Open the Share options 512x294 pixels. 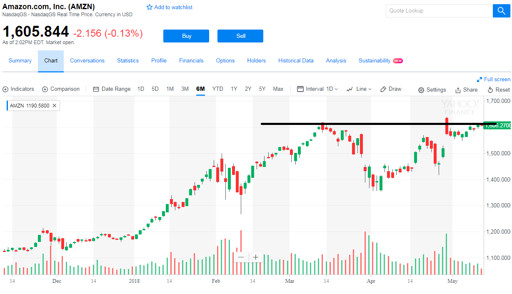[x=466, y=89]
